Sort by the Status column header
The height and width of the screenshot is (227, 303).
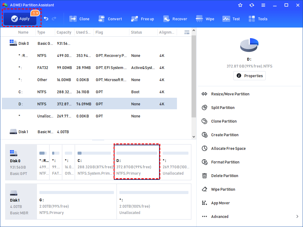click(x=136, y=32)
